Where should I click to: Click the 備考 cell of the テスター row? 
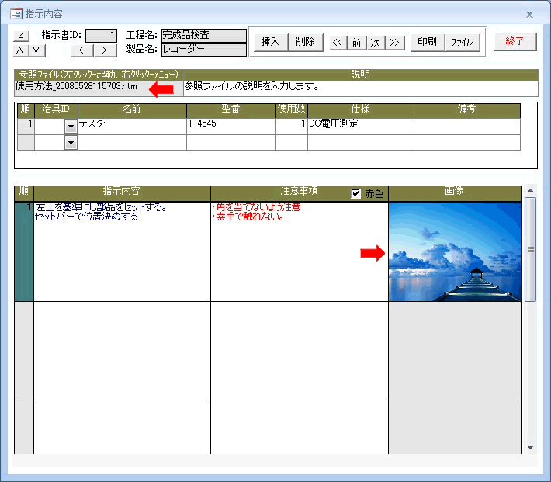pos(467,126)
